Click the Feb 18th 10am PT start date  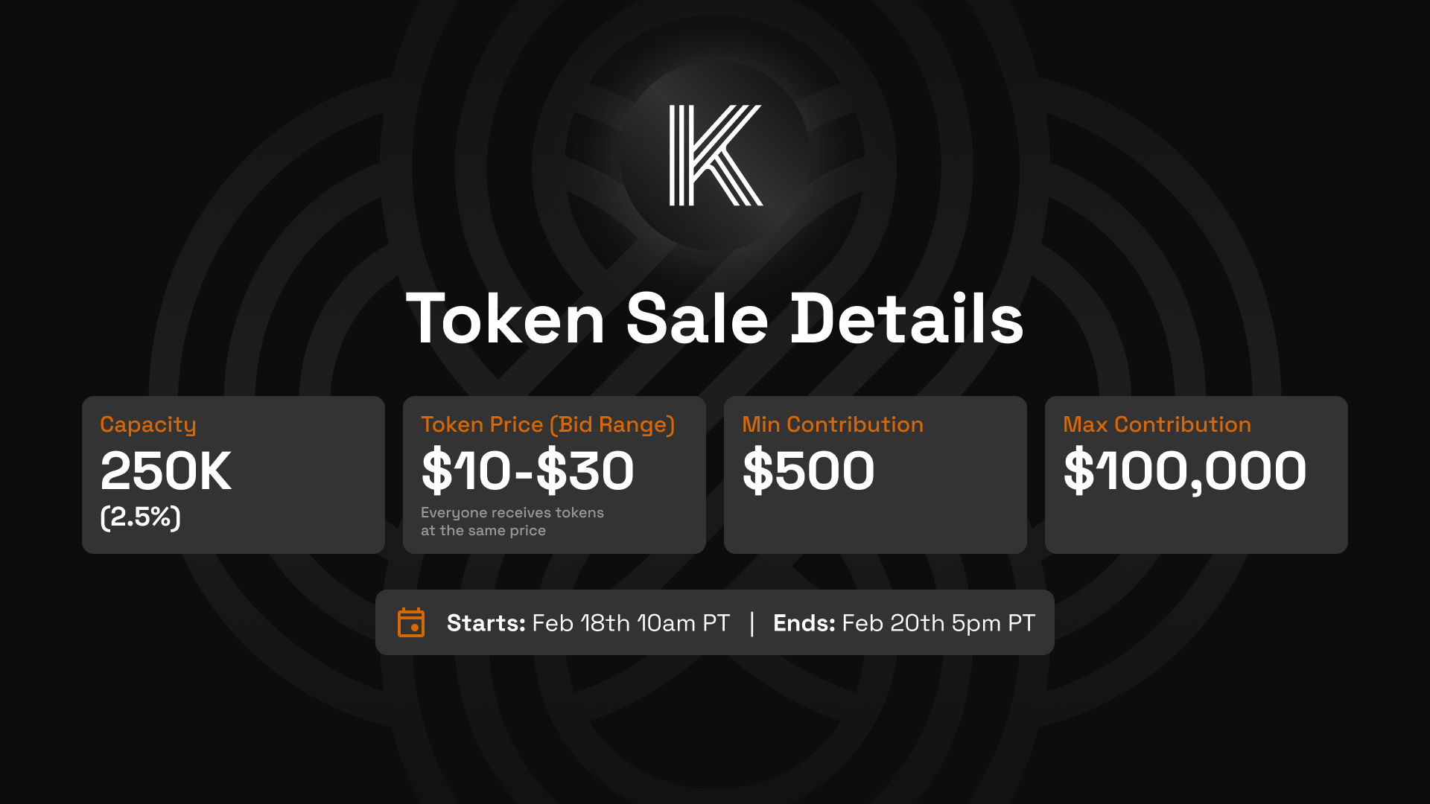[631, 623]
